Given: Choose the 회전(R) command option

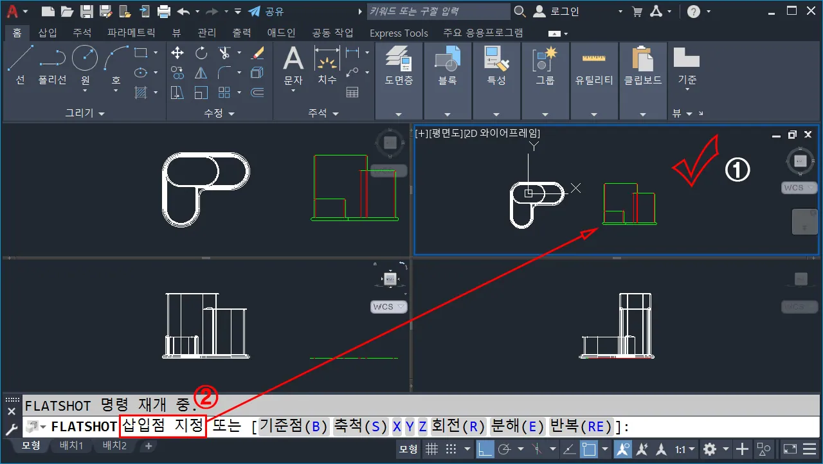Looking at the screenshot, I should pos(458,427).
